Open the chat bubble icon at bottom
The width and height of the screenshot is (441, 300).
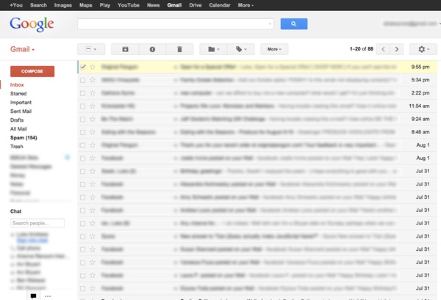point(33,296)
